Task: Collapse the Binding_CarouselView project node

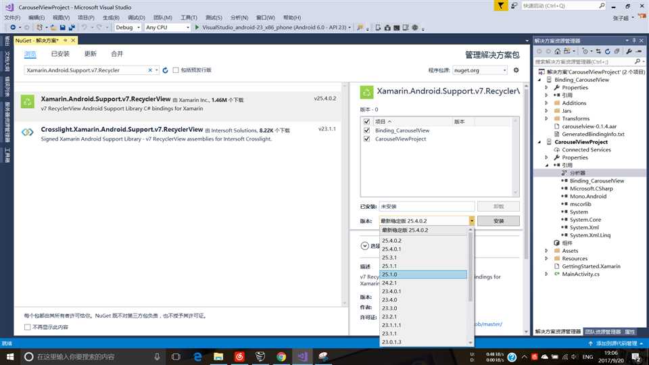Action: [539, 80]
